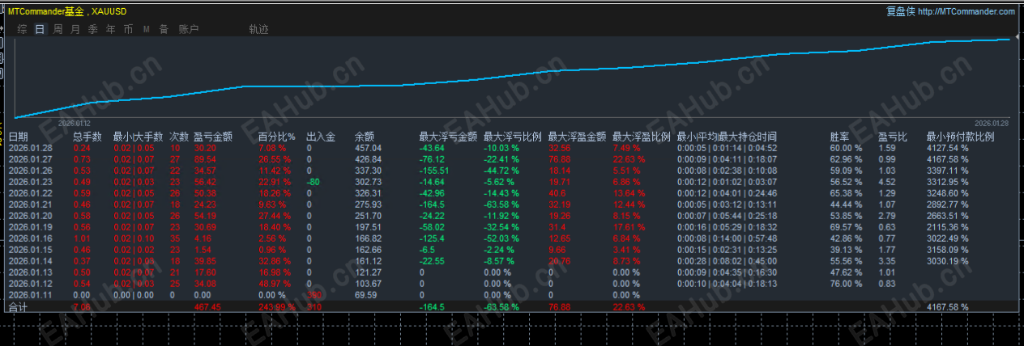This screenshot has height=346, width=1024.
Task: Click the 余额 column header
Action: (x=365, y=137)
